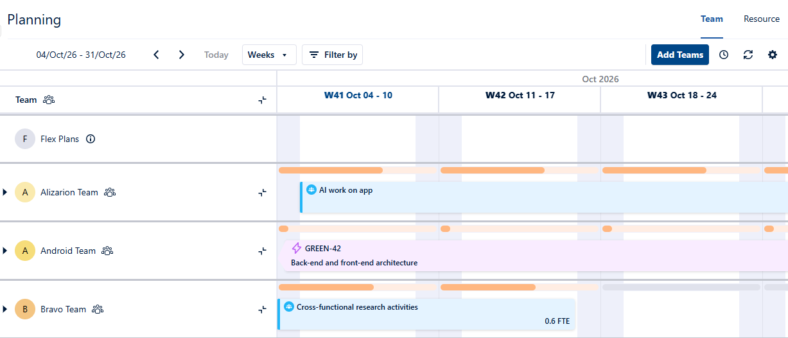Click Bravo Team W43 capacity bar
Screen dimensions: 788x338
[681, 287]
